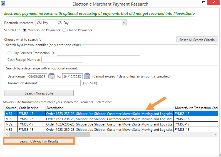Sort by MoversSuite Transaction Code column header
Screen dimensions: 221x157
(x=196, y=108)
